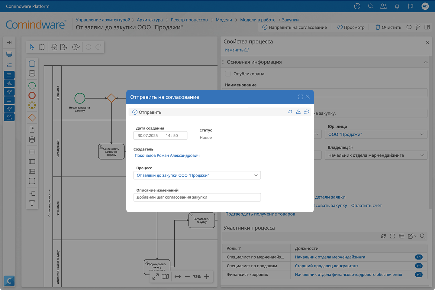The width and height of the screenshot is (435, 290).
Task: Select the pointer tool in diagram toolbar
Action: coord(32,47)
